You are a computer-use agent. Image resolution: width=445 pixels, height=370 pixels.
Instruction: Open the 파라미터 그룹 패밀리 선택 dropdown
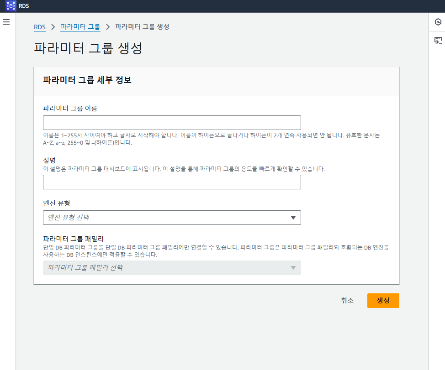pyautogui.click(x=172, y=268)
